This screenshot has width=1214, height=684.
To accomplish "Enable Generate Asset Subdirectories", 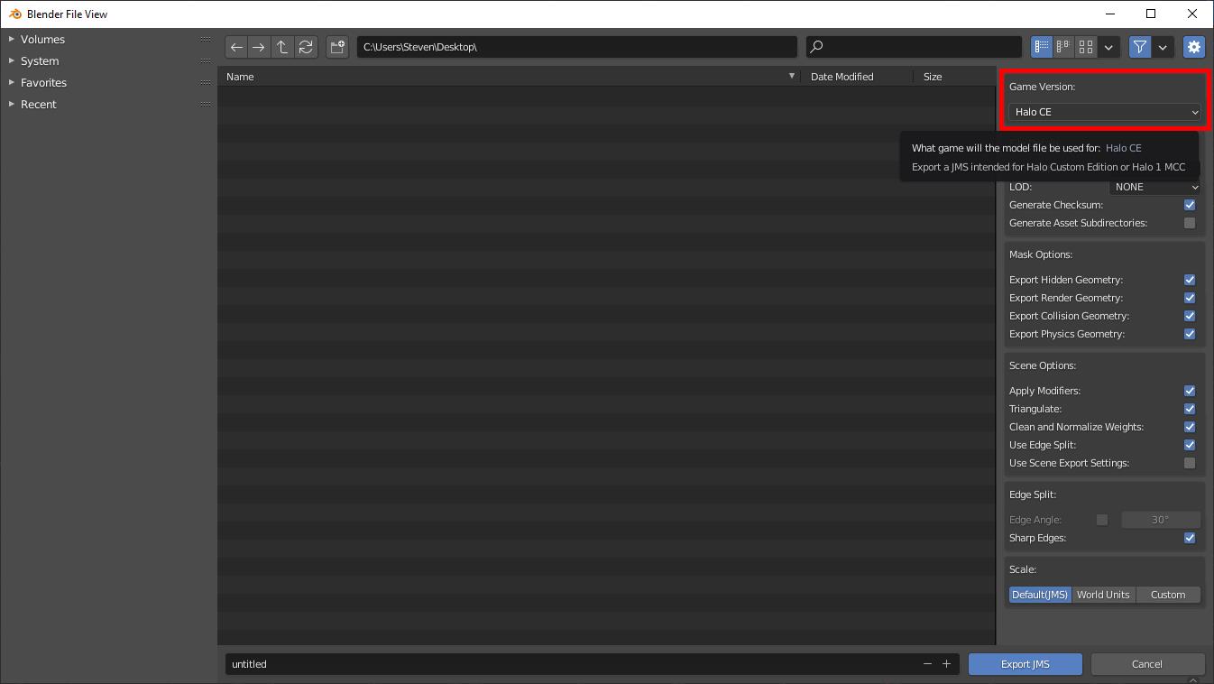I will pos(1190,223).
